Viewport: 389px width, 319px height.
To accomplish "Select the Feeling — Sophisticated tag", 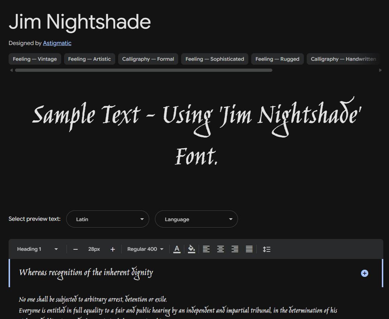I will [x=215, y=59].
